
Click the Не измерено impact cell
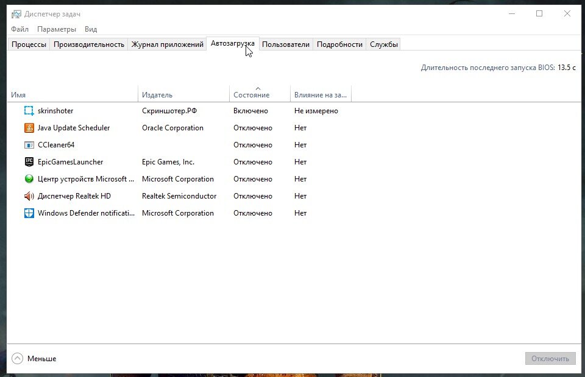pyautogui.click(x=316, y=111)
